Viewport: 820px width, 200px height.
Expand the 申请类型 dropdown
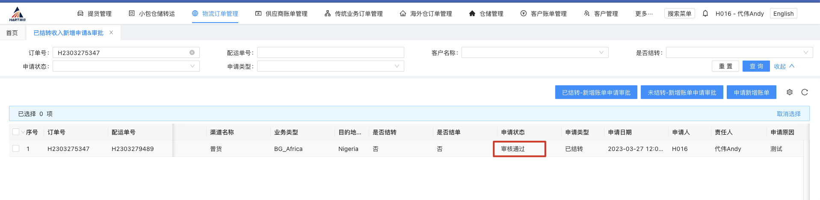pos(330,66)
